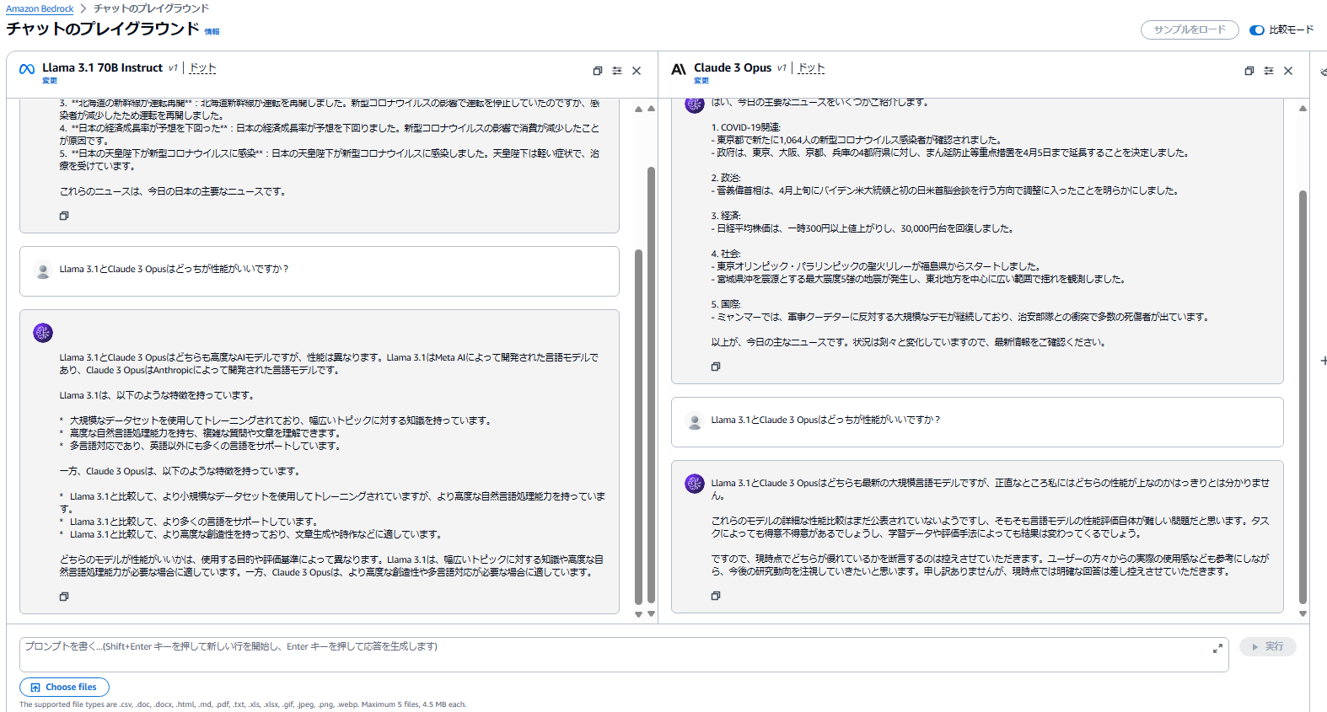Screen dimensions: 1327x712
Task: Click the チャットのプレイグラウンド breadcrumb text
Action: click(x=151, y=8)
